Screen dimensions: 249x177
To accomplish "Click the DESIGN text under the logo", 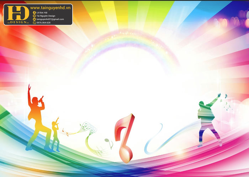I will (x=18, y=22).
